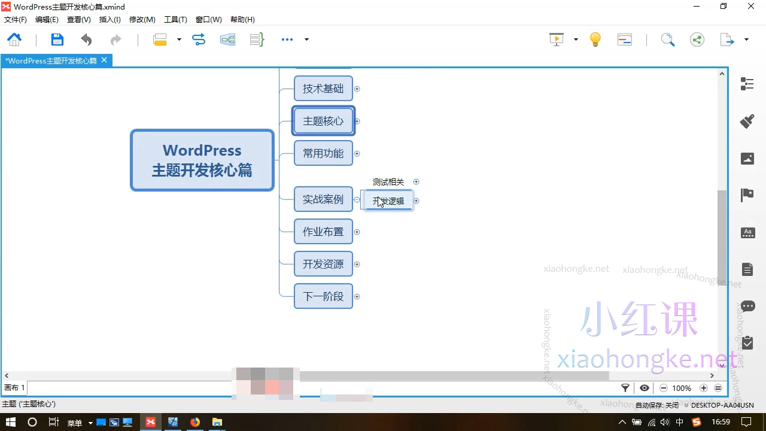Expand the 下一阶段 topic branch
The image size is (766, 431).
[357, 296]
